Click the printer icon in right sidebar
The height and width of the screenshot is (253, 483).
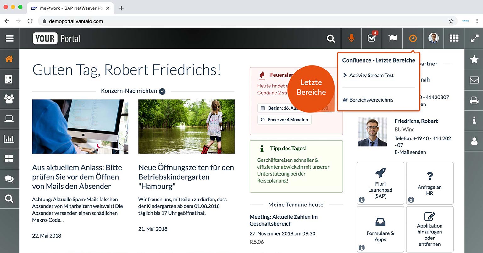click(474, 100)
